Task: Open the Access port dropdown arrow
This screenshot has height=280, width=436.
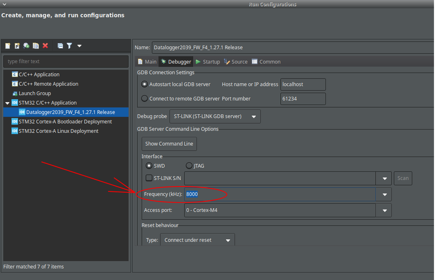Action: 385,211
